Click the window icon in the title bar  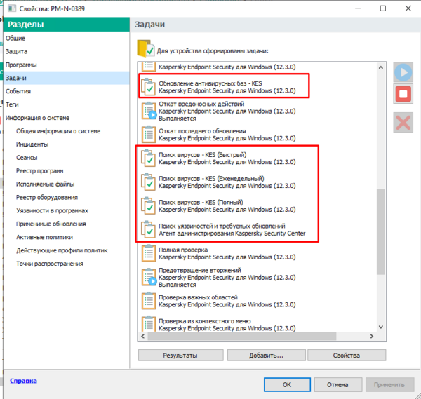(12, 8)
